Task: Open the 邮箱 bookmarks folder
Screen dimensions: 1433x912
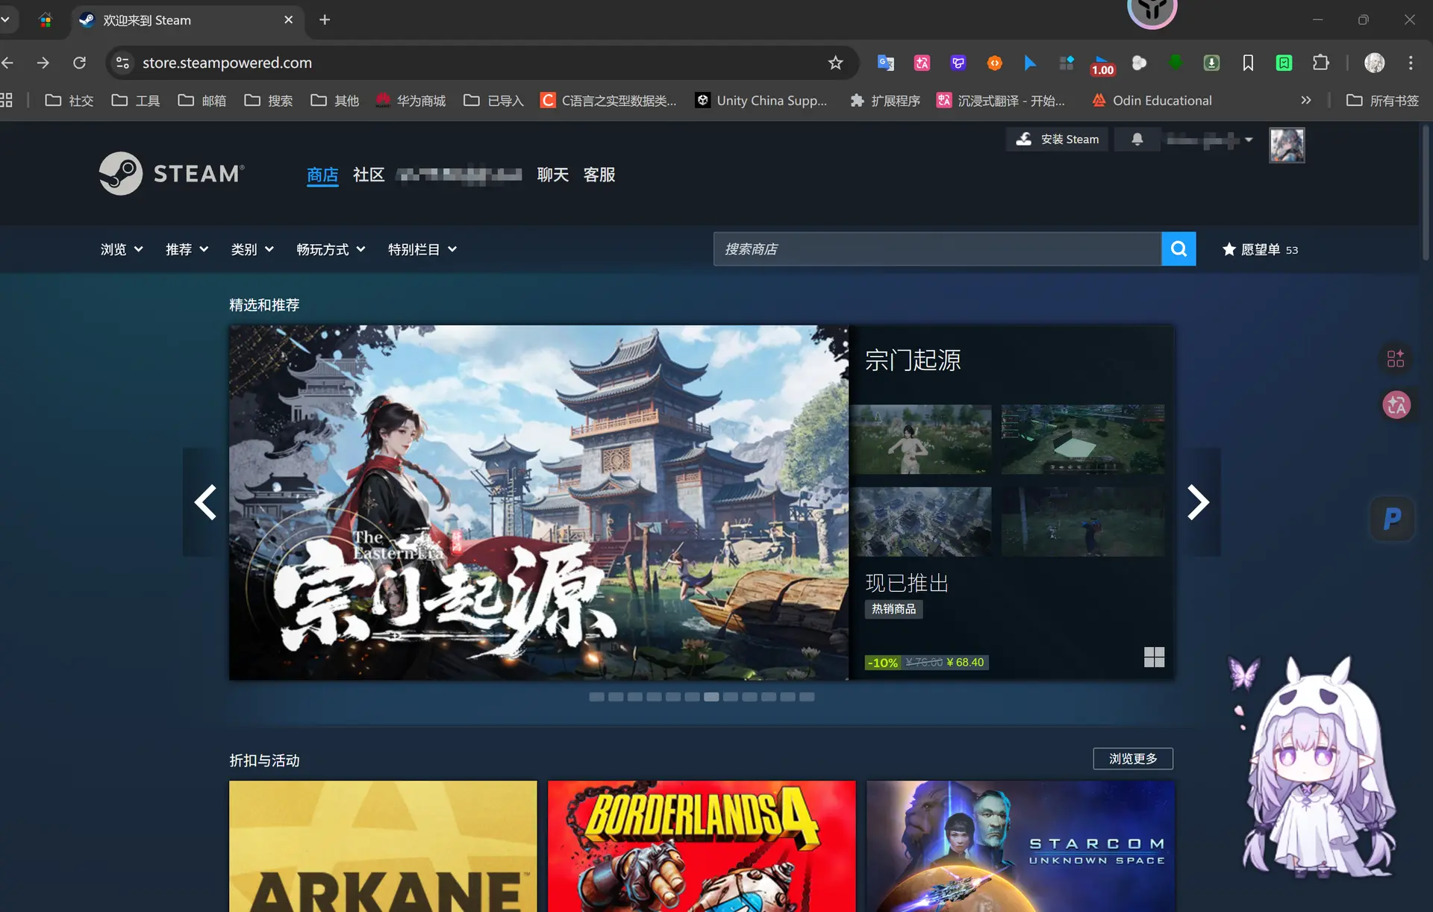Action: [x=202, y=101]
